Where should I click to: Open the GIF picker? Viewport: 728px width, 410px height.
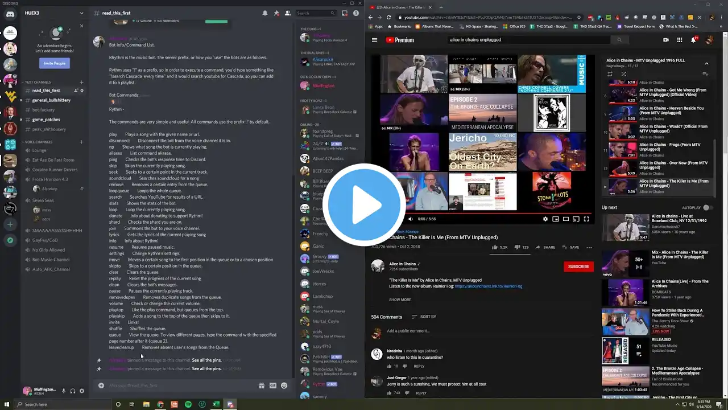pyautogui.click(x=273, y=386)
